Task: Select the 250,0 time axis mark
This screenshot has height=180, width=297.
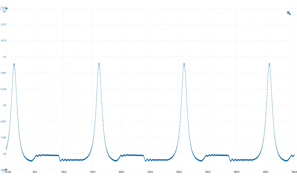Action: [x=150, y=172]
